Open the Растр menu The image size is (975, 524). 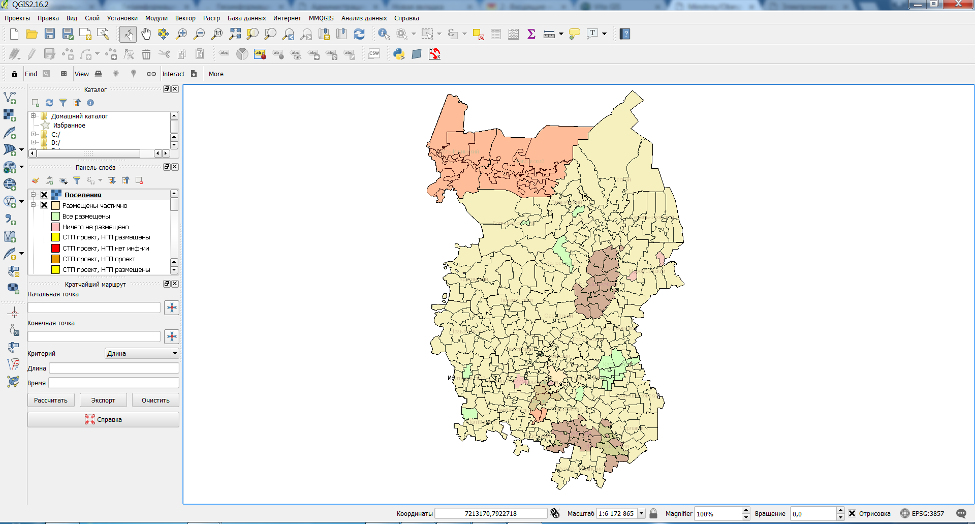tap(211, 18)
